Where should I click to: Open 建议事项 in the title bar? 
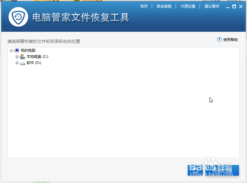click(x=212, y=6)
